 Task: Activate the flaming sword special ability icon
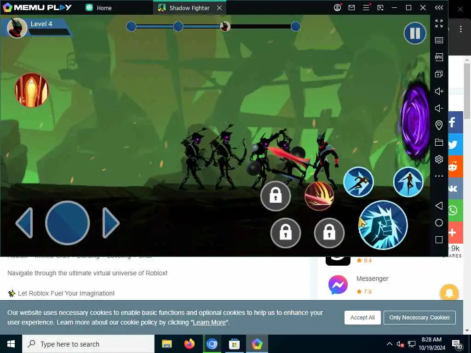(x=32, y=90)
